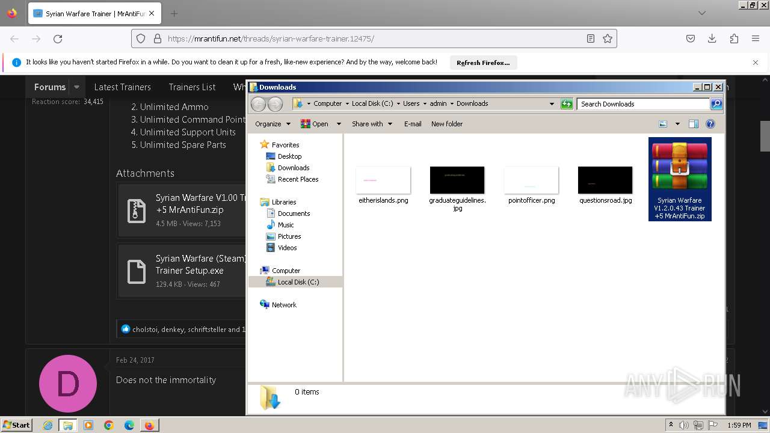List all tabs with the chevron
770x433 pixels.
coord(702,13)
